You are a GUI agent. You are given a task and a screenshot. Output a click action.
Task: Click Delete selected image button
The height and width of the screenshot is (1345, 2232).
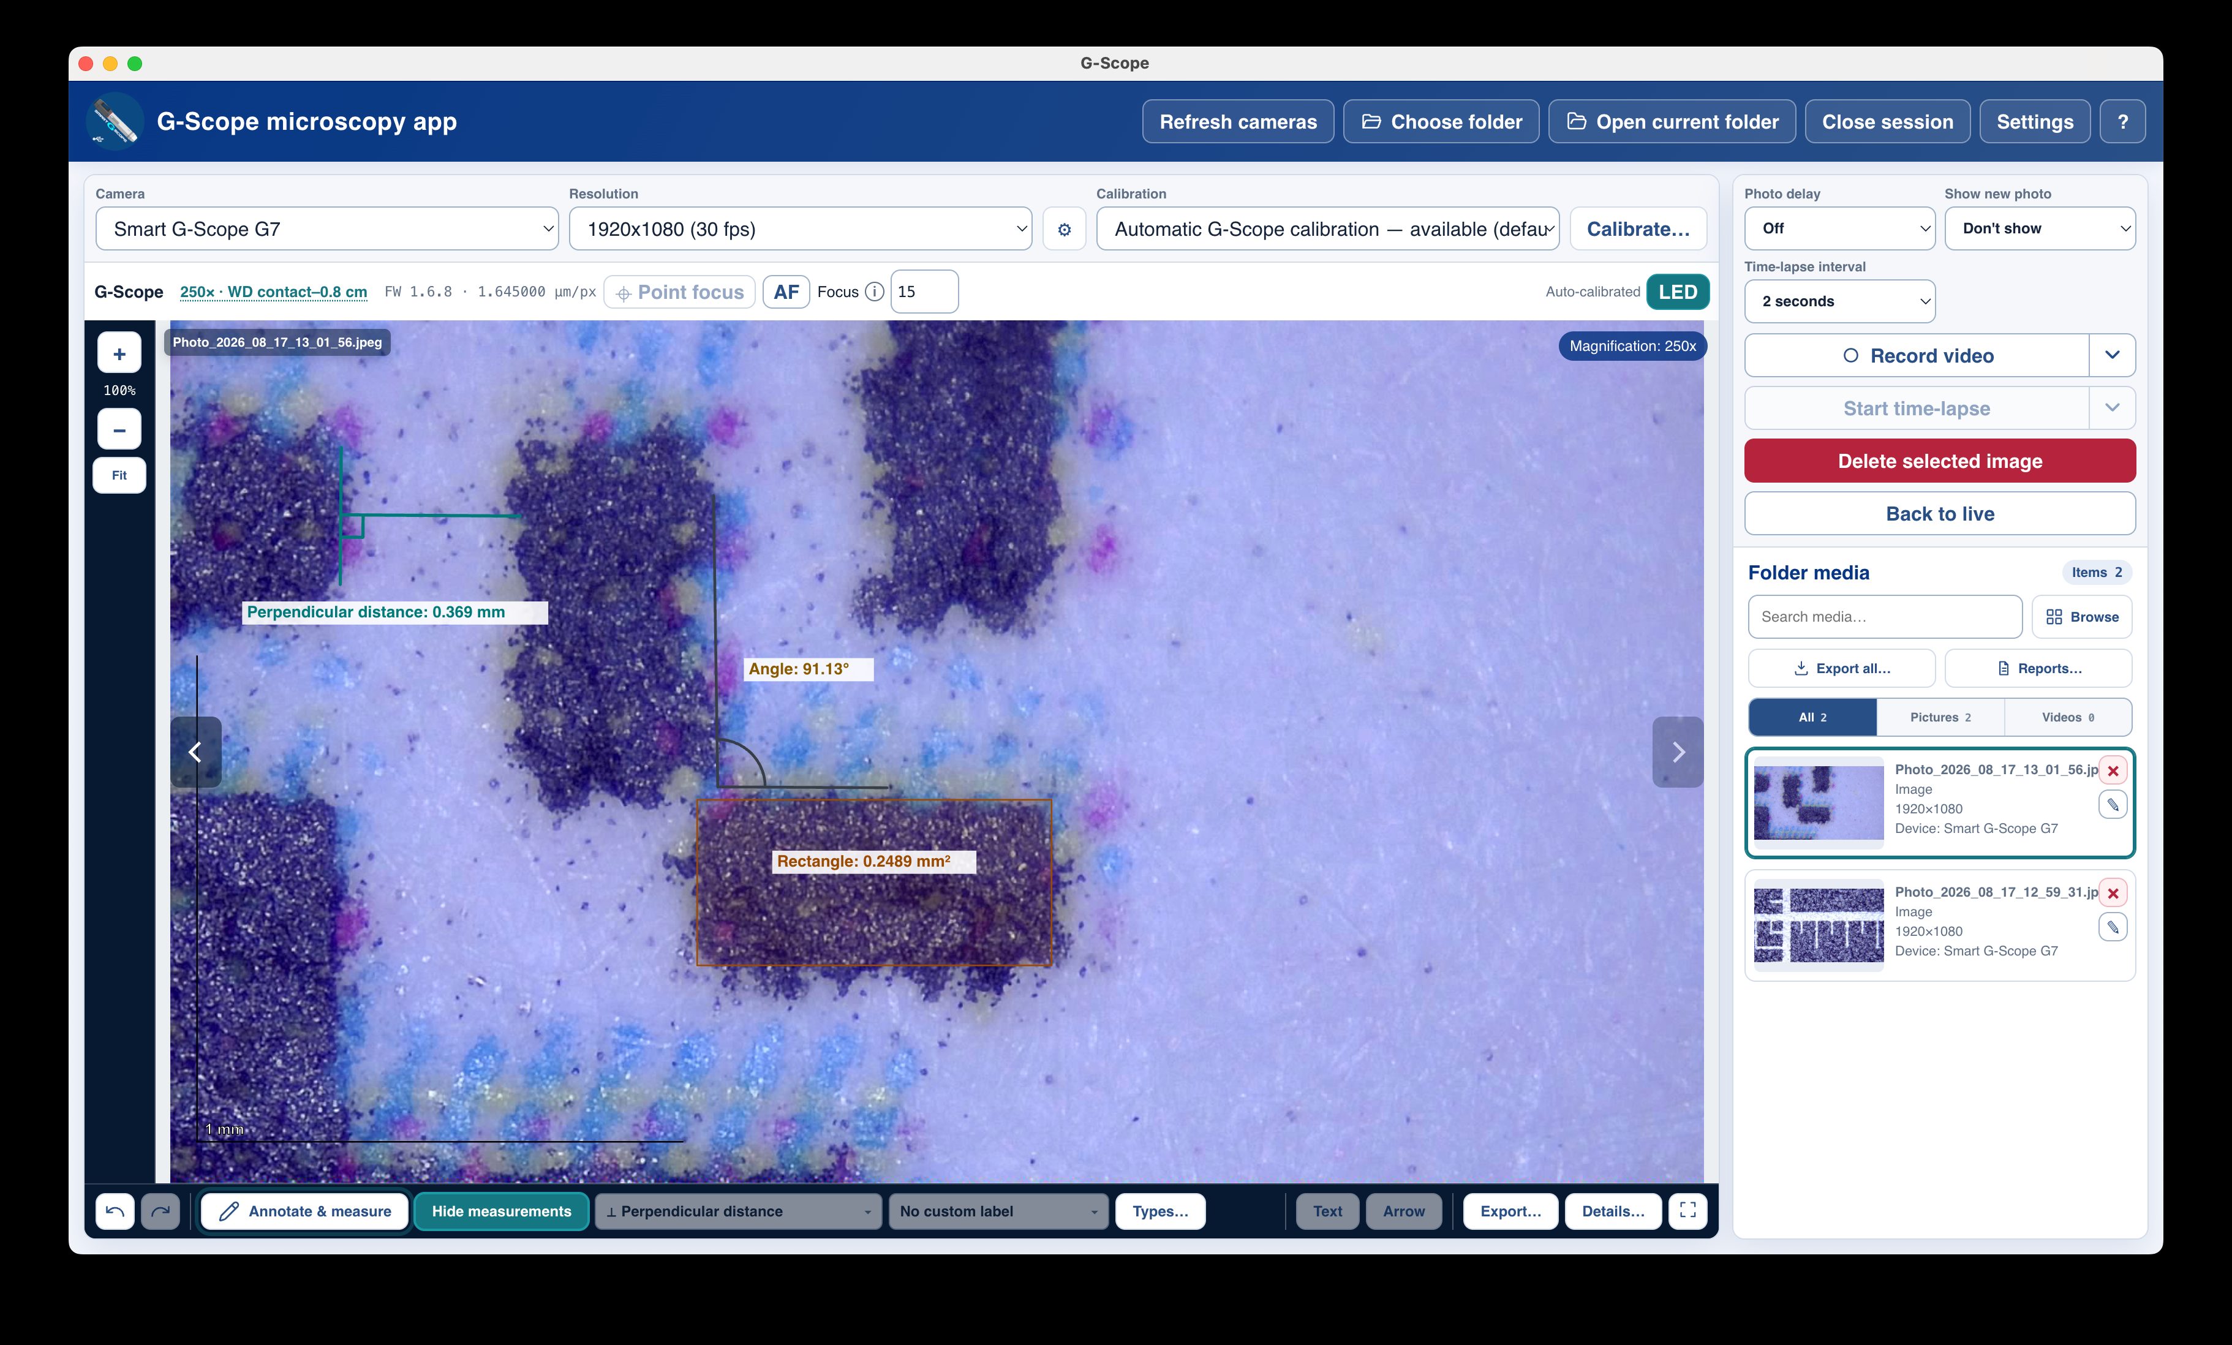click(1939, 461)
